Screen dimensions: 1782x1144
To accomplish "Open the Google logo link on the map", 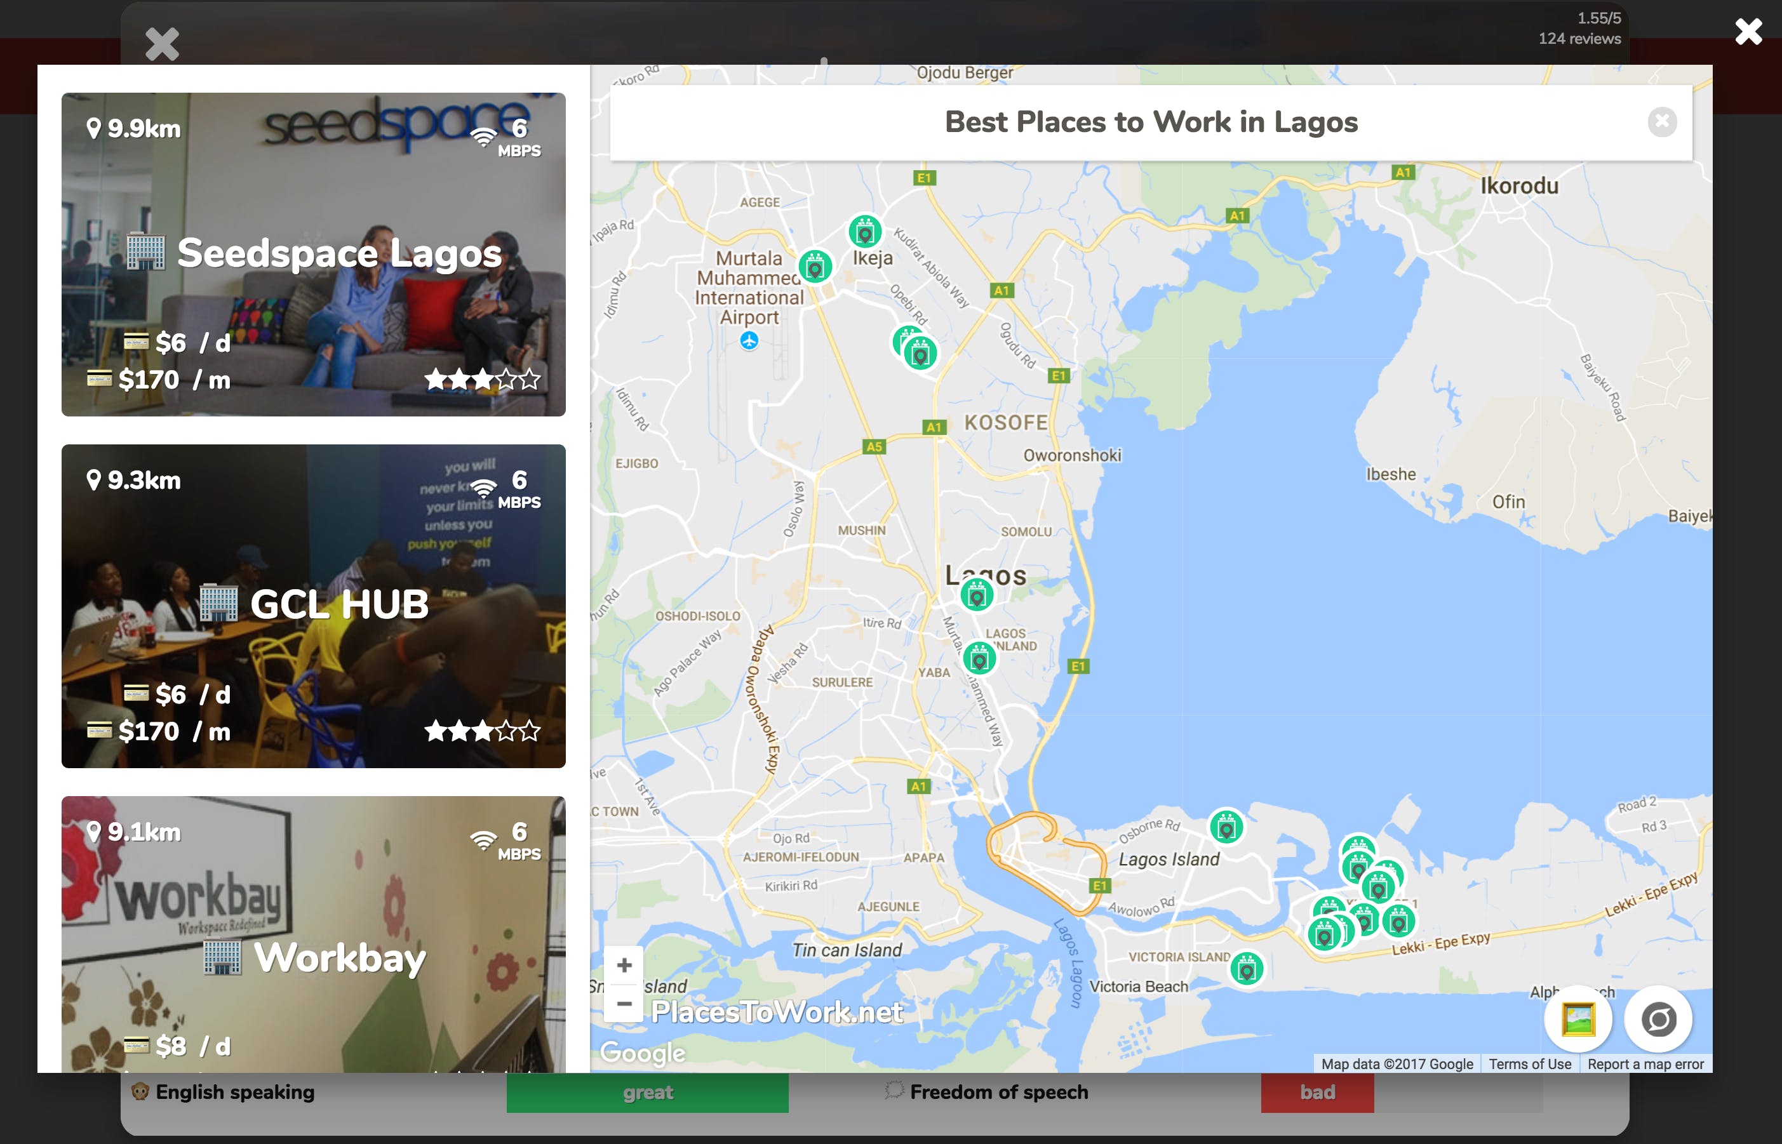I will (643, 1052).
